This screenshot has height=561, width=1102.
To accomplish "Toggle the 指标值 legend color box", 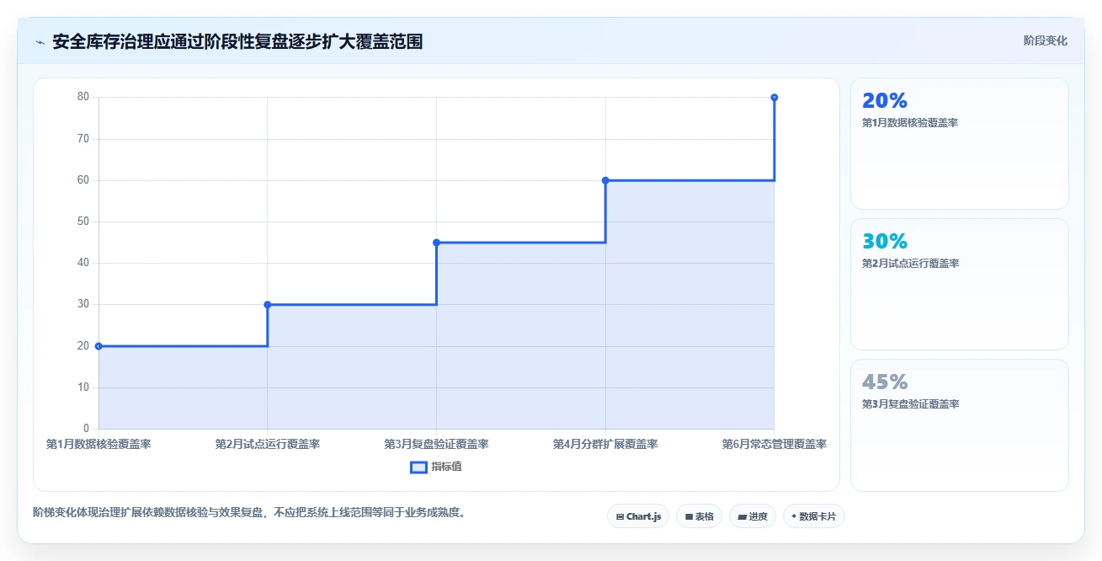I will tap(418, 467).
